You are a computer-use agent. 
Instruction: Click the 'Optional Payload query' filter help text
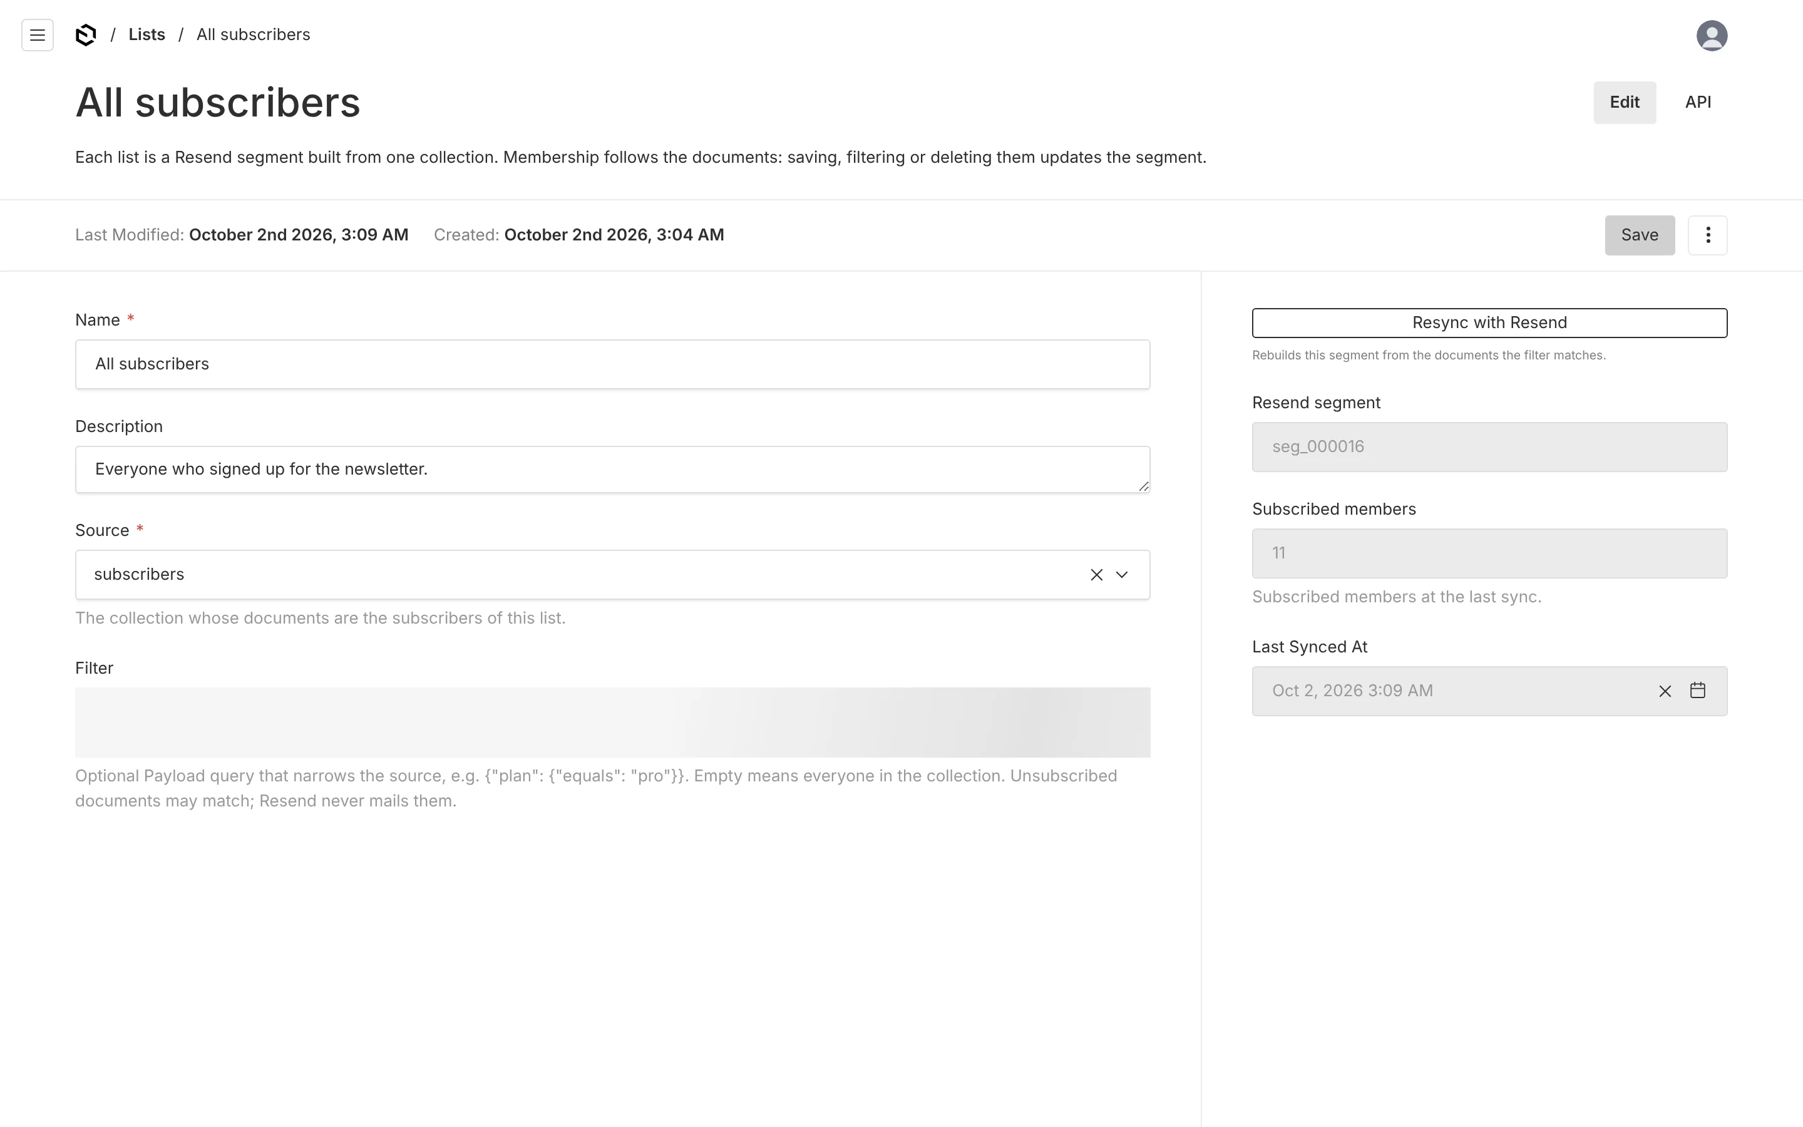tap(596, 789)
